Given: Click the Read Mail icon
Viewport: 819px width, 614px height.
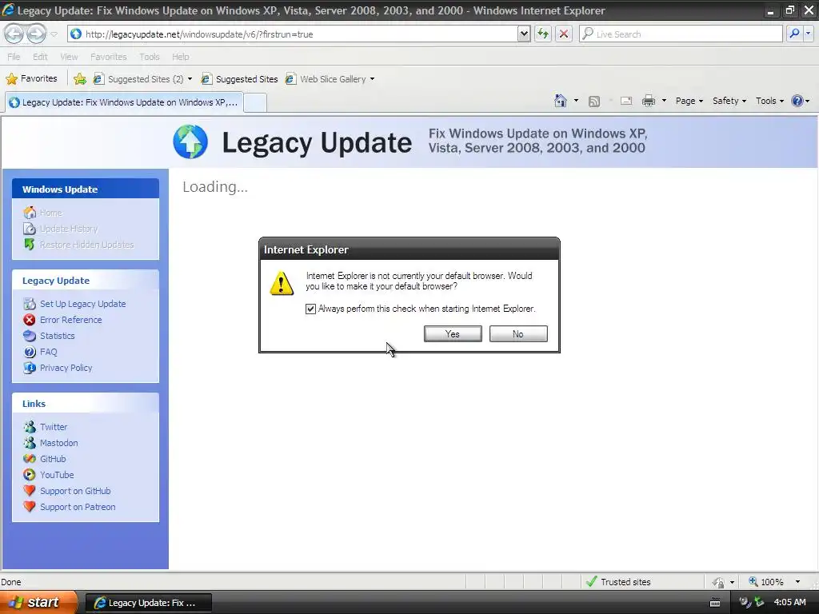Looking at the screenshot, I should (626, 101).
